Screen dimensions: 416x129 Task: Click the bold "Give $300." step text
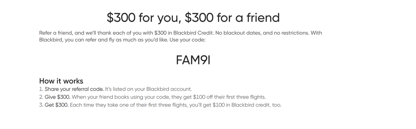pyautogui.click(x=58, y=97)
